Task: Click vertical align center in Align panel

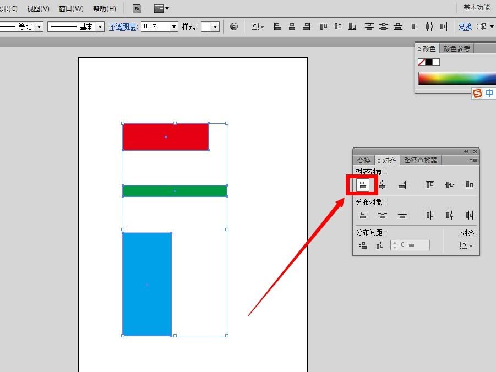Action: (x=450, y=184)
